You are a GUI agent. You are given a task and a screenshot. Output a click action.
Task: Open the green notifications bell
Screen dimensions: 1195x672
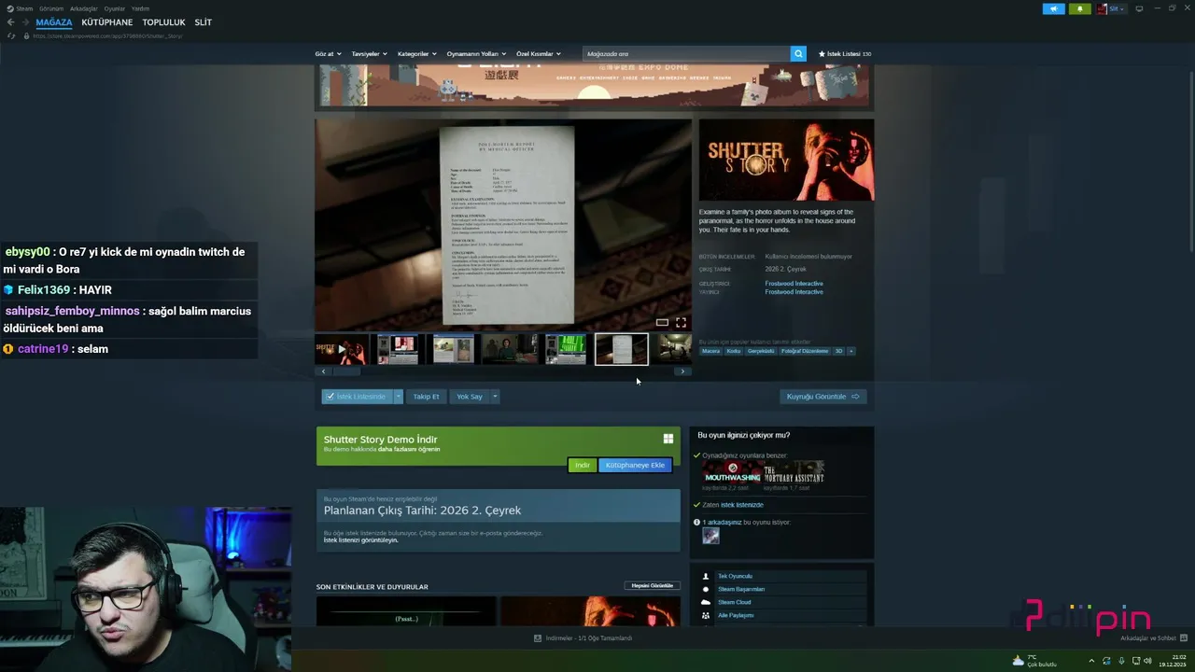click(x=1079, y=8)
